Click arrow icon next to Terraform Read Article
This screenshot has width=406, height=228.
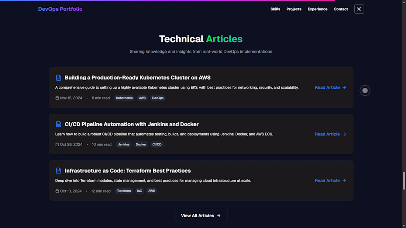point(344,180)
